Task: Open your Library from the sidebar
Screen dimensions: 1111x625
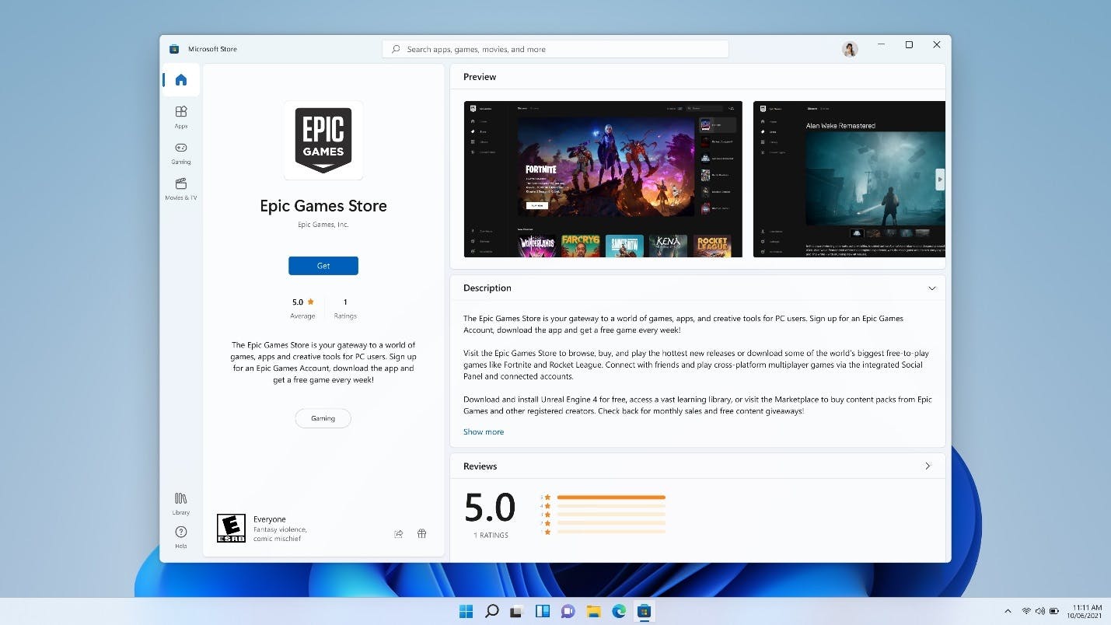Action: [180, 501]
